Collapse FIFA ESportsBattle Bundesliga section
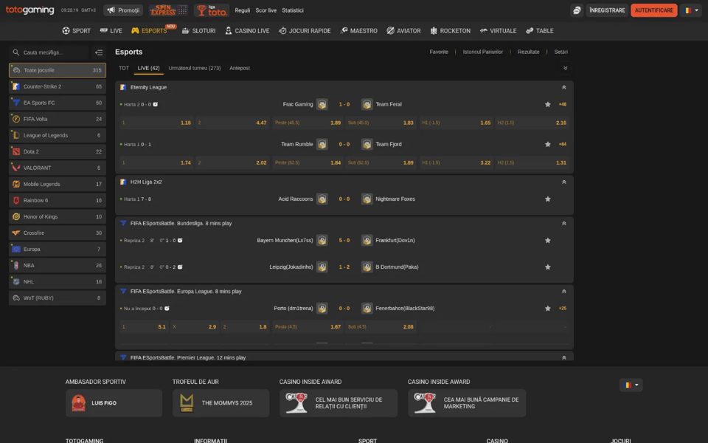Image resolution: width=708 pixels, height=443 pixels. coord(564,223)
